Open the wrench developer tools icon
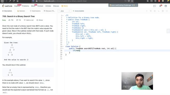This screenshot has width=170, height=95. tap(10, 1)
